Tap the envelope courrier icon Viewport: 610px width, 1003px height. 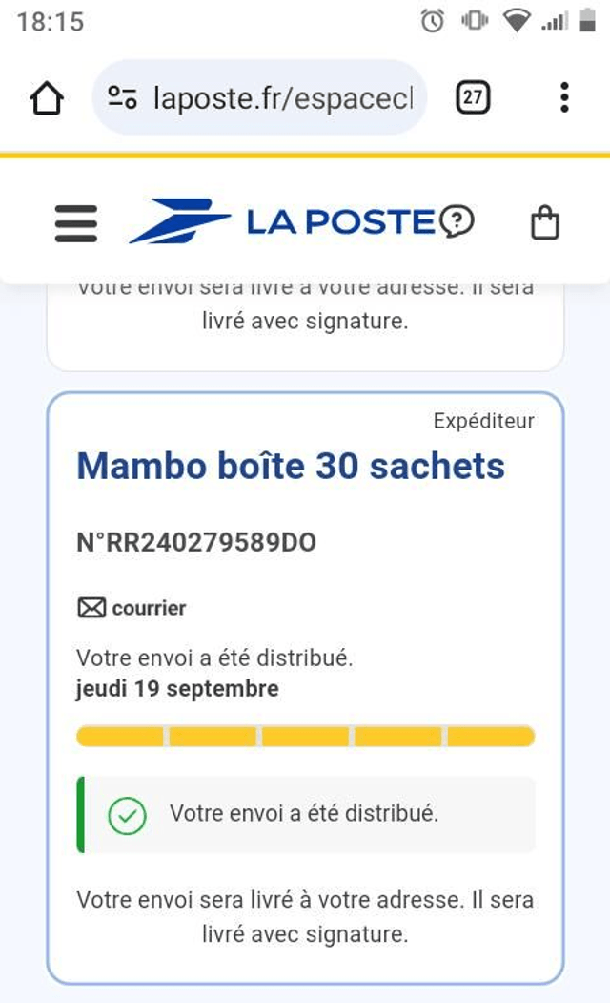[91, 608]
